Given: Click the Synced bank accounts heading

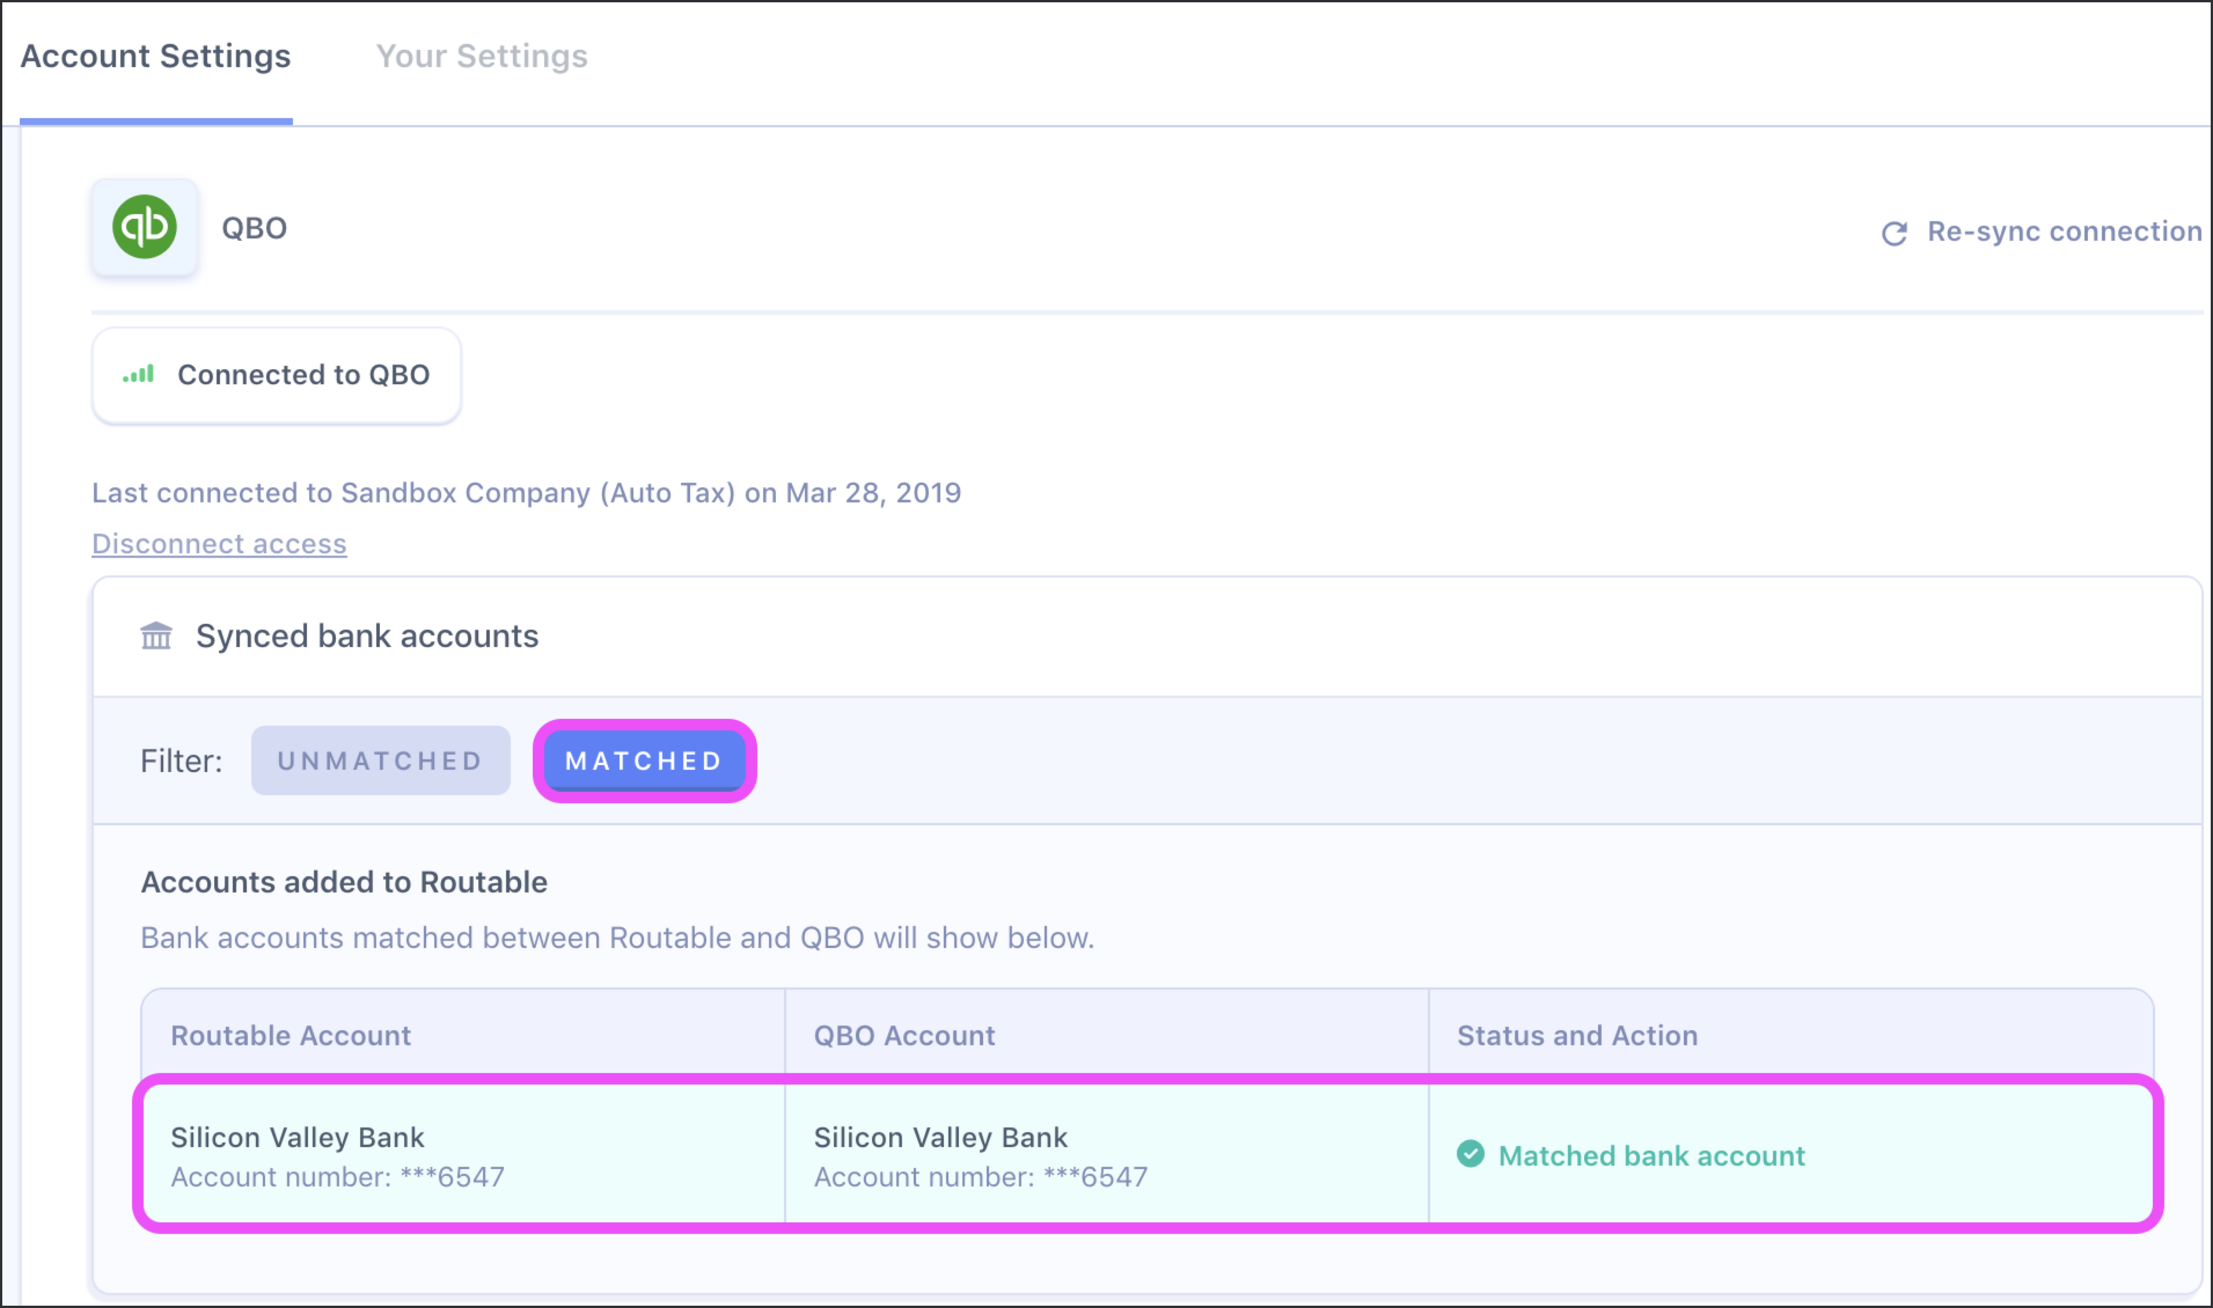Looking at the screenshot, I should pos(367,637).
